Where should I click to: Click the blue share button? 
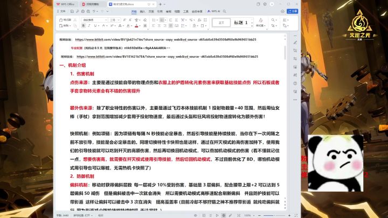tap(293, 11)
